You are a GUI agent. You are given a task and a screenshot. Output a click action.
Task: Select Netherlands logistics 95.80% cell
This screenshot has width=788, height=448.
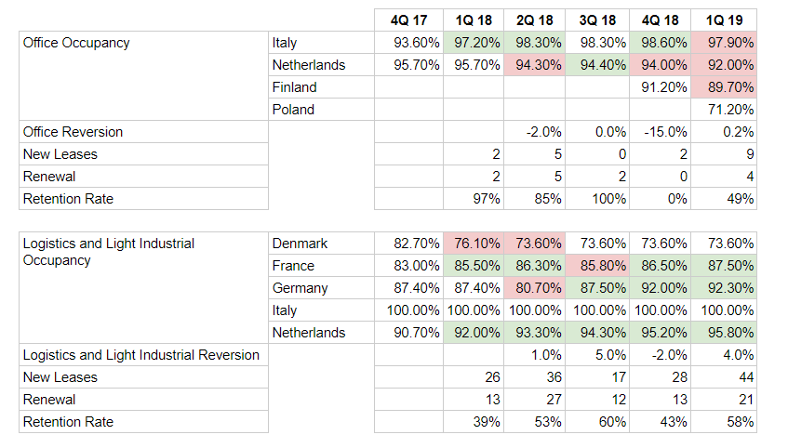(x=724, y=333)
